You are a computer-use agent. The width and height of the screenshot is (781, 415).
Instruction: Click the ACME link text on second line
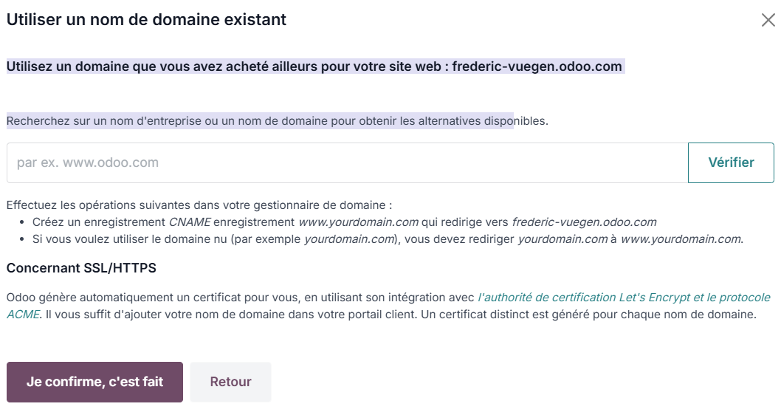(22, 315)
